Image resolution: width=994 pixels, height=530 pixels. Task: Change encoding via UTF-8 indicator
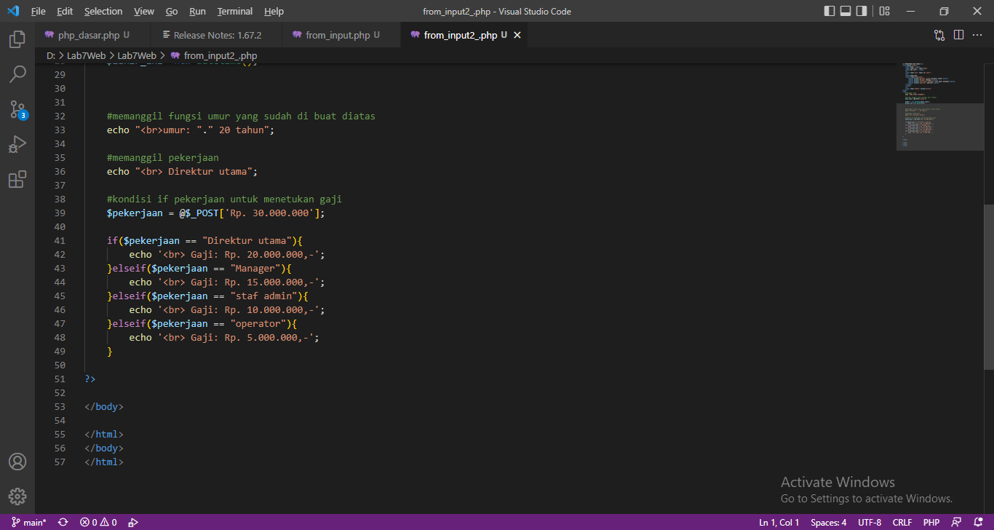[x=870, y=522]
